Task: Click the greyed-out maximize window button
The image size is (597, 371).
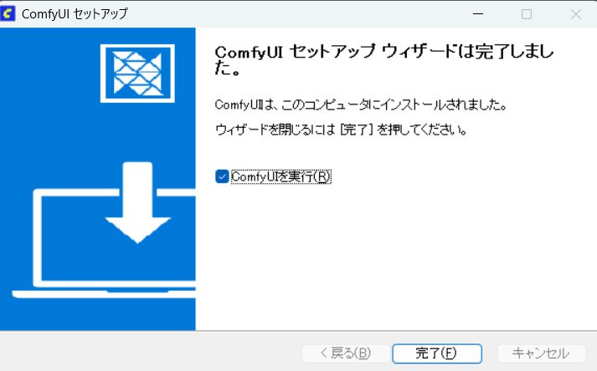Action: pyautogui.click(x=527, y=14)
